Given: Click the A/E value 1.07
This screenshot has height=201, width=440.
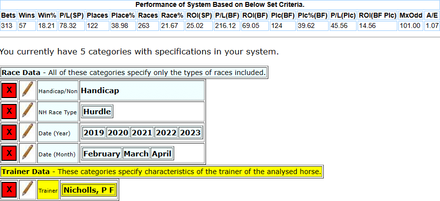Looking at the screenshot, I should coord(432,26).
